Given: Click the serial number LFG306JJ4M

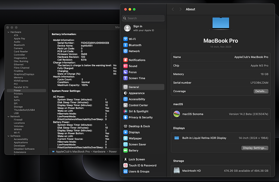Looking at the screenshot, I should coord(259,83).
